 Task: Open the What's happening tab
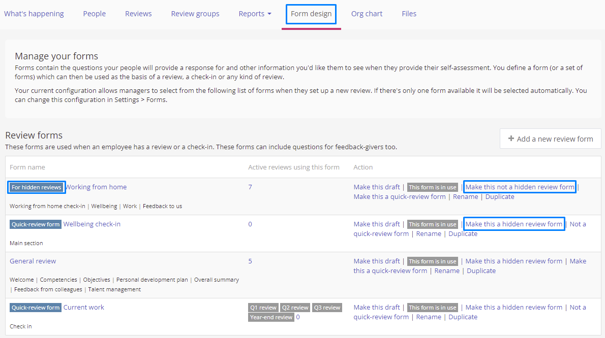(x=34, y=14)
